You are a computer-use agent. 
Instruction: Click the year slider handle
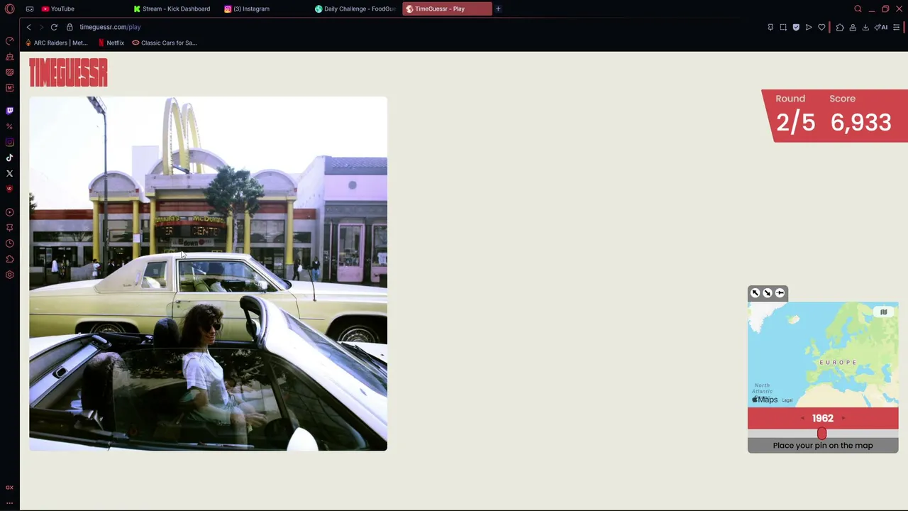[821, 433]
